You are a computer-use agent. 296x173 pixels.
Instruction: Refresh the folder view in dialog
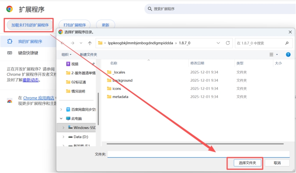(x=228, y=43)
